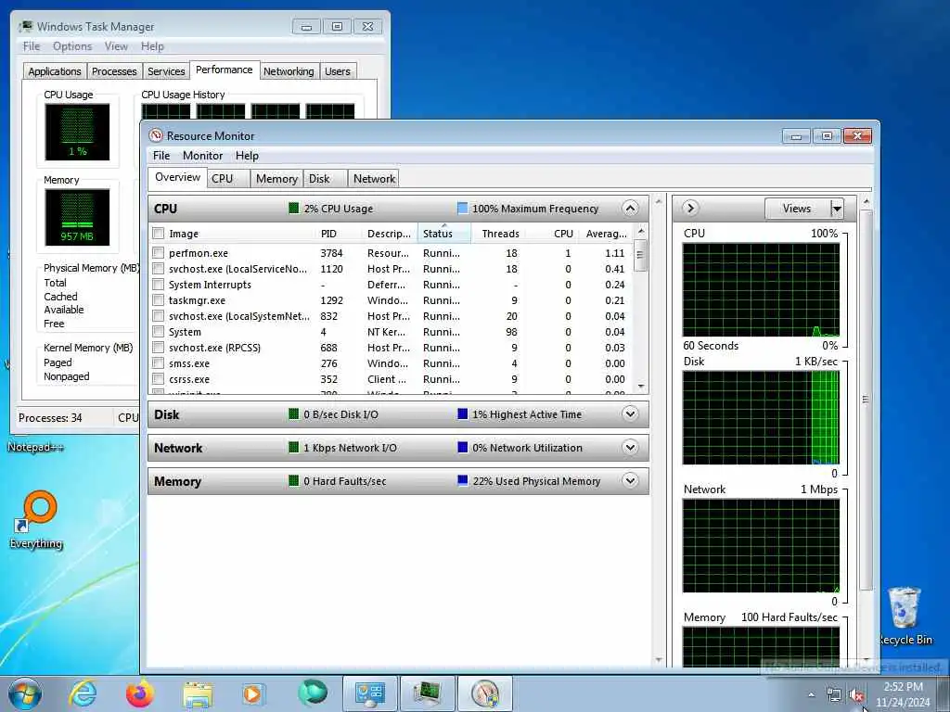Sort processes by Status column
Screen dimensions: 950x712
(x=443, y=233)
